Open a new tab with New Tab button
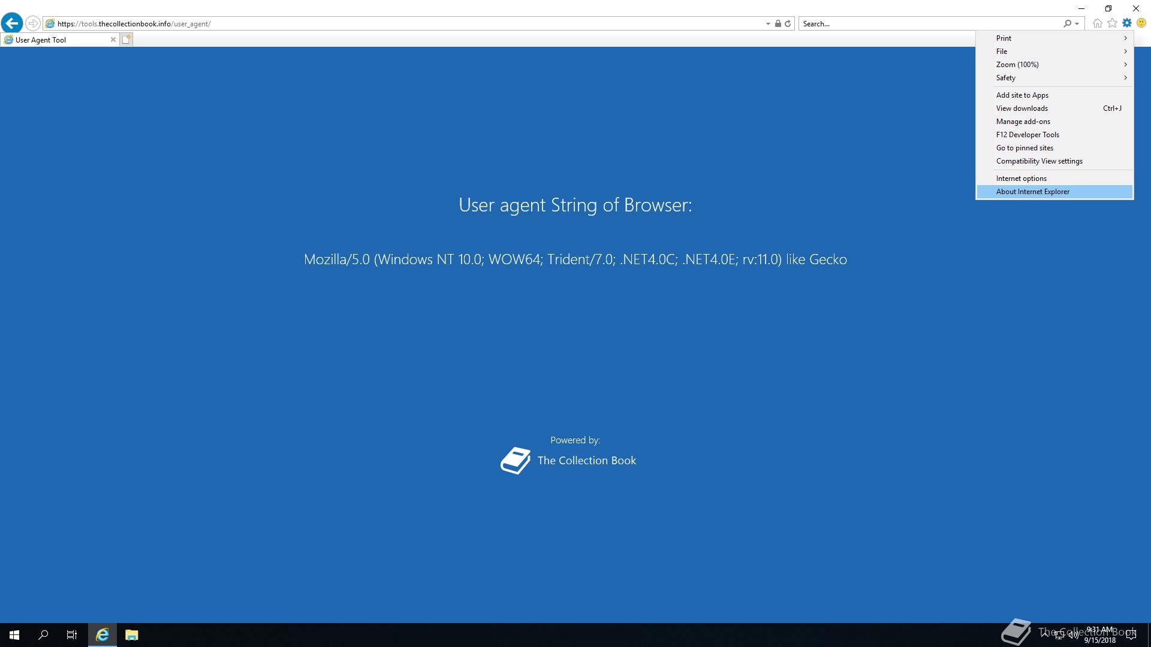This screenshot has height=647, width=1151. (126, 40)
